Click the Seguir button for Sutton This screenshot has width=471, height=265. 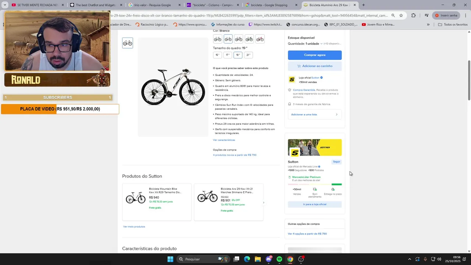(336, 162)
